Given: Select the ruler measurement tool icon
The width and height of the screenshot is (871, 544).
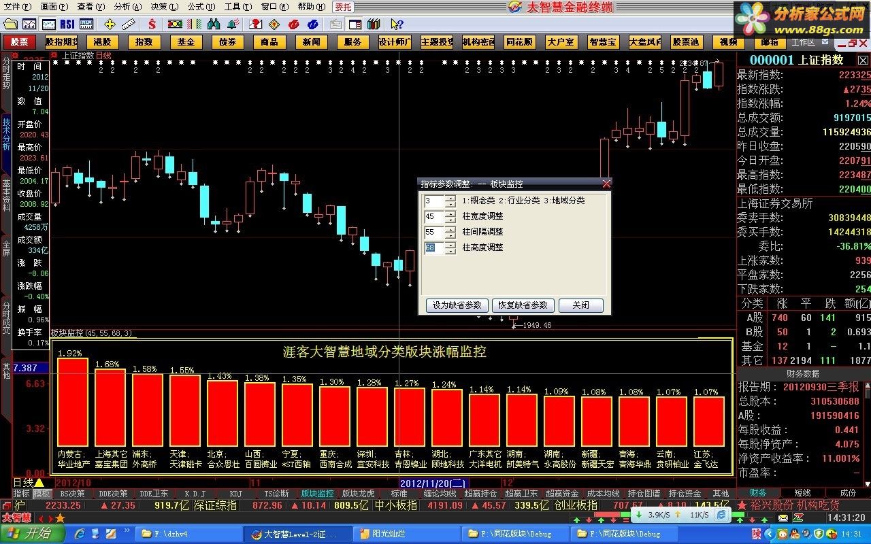Looking at the screenshot, I should [129, 24].
